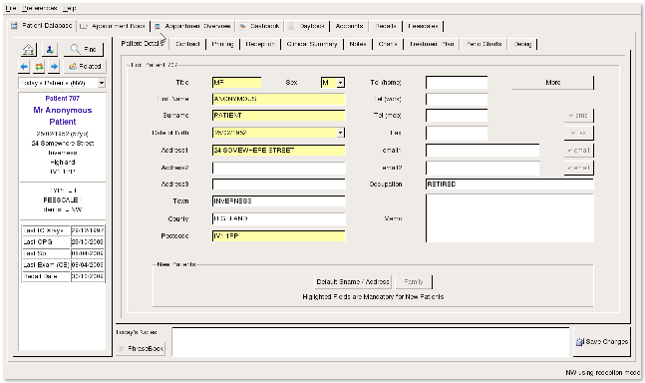Click the email2 input field

click(483, 168)
